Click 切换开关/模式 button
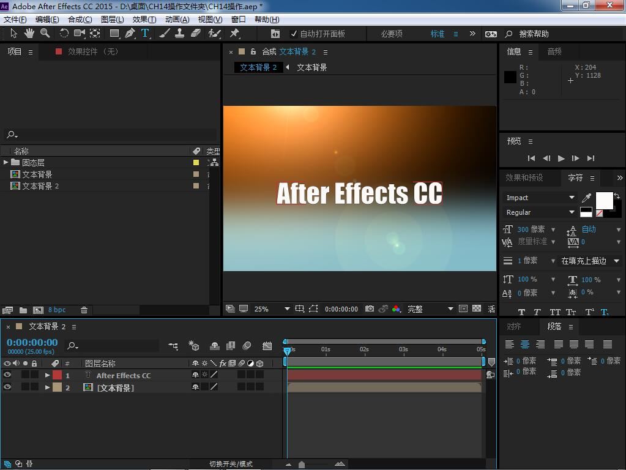This screenshot has height=470, width=626. [x=231, y=464]
